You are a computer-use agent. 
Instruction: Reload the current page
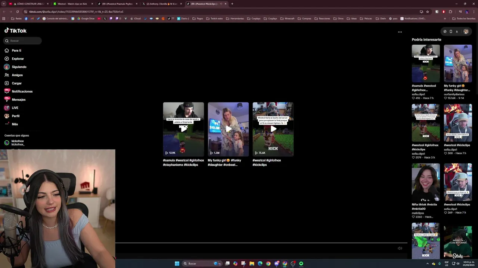18,12
